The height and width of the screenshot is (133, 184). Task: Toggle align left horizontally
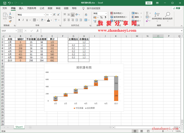tap(65, 20)
